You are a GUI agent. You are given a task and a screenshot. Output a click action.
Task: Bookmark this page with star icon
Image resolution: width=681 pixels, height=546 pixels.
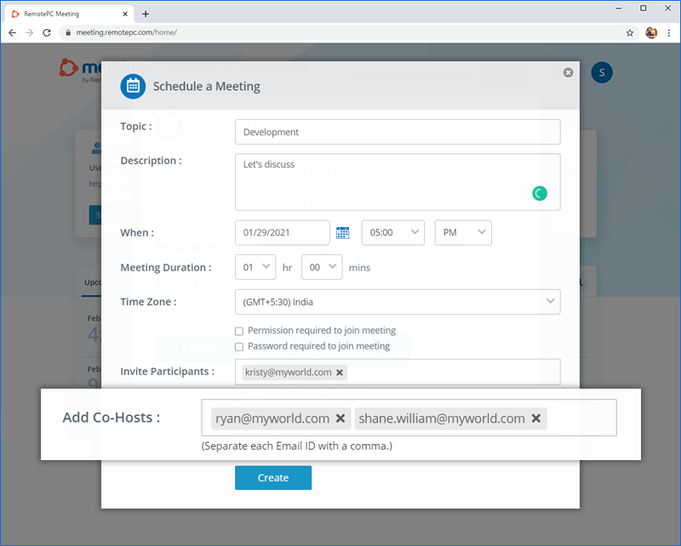630,32
